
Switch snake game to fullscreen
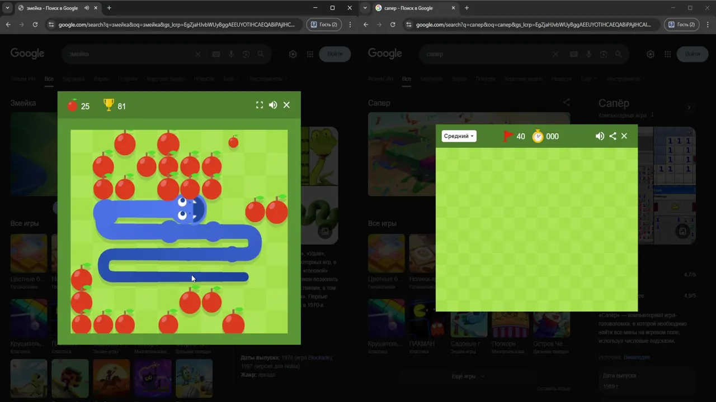260,105
